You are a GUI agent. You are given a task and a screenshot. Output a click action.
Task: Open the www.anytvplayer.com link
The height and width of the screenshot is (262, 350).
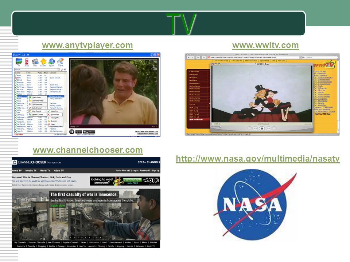(x=87, y=45)
